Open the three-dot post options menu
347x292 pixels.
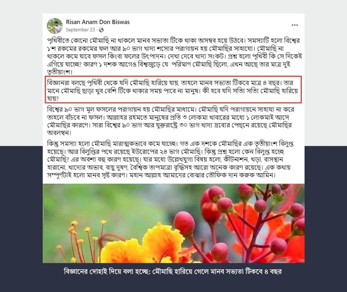tap(294, 25)
